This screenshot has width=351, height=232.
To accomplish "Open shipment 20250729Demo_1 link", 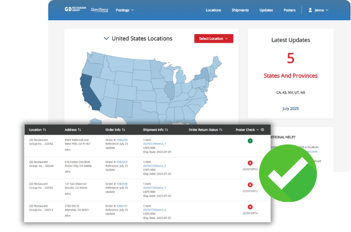I will tap(154, 144).
